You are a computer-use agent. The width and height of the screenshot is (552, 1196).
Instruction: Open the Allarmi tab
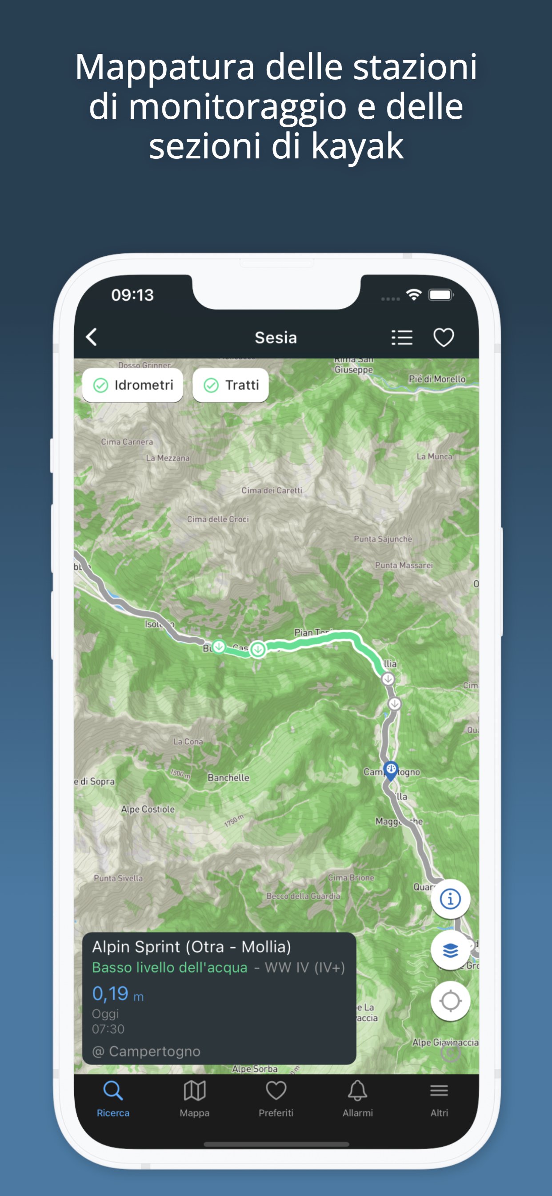click(358, 1099)
